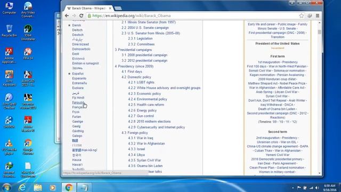341x192 pixels.
Task: Open the Hawai'i language link
Action: click(x=77, y=165)
